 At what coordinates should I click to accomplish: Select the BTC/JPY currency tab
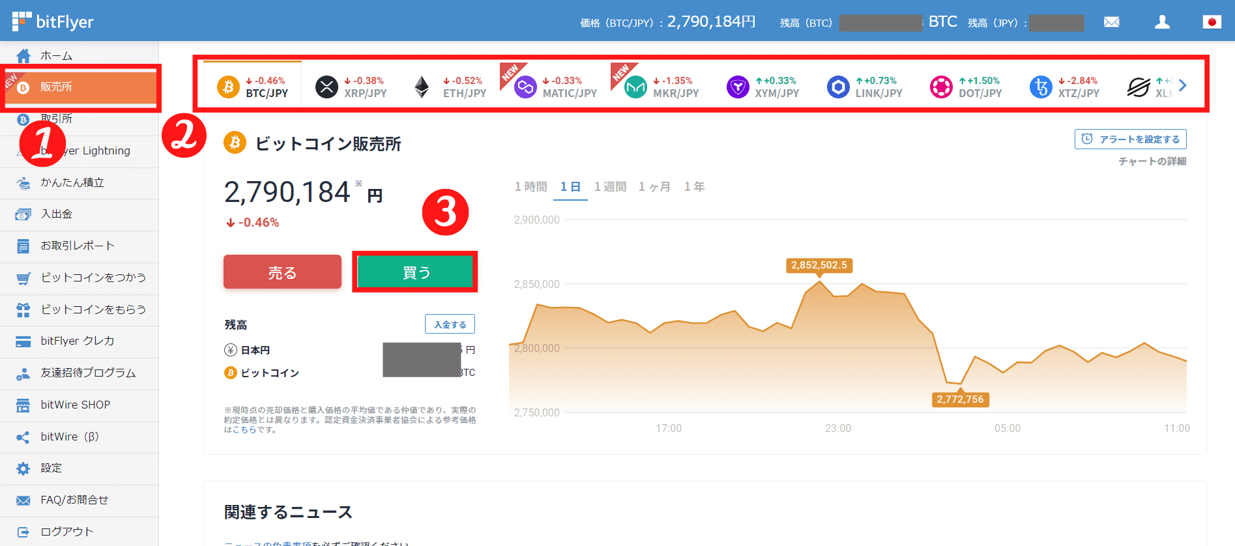point(253,87)
